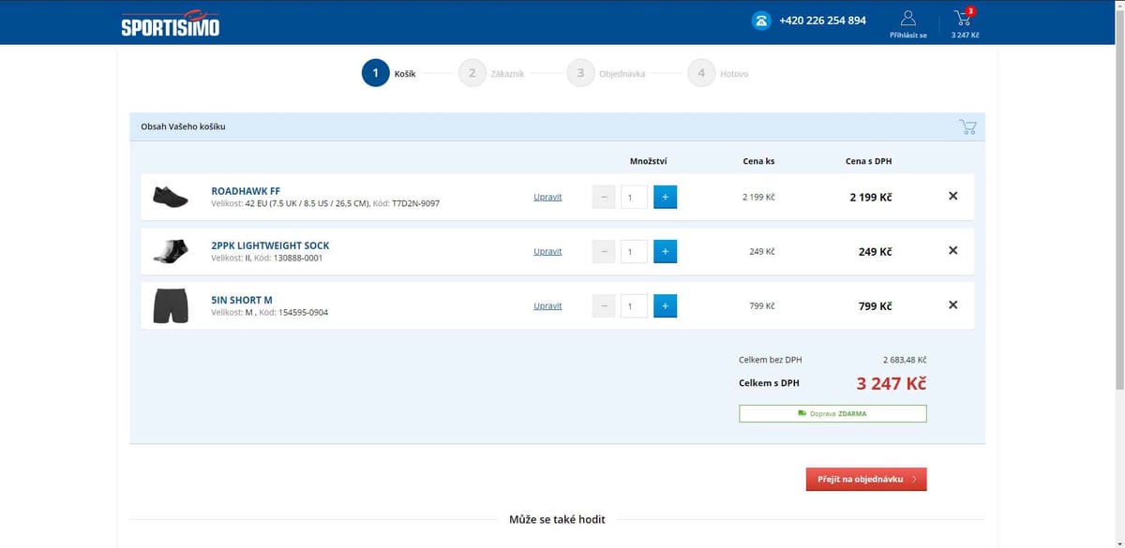
Task: Proceed with Přejít na objednávku button
Action: (x=866, y=479)
